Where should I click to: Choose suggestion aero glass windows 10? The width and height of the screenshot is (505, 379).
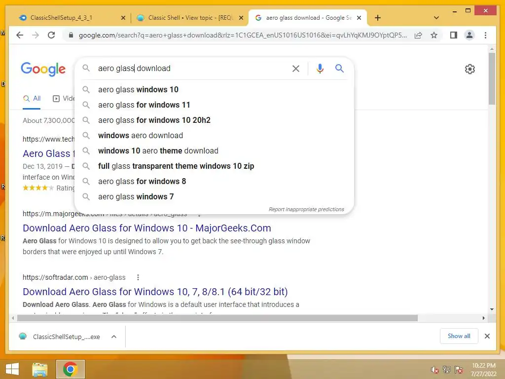[x=214, y=90]
